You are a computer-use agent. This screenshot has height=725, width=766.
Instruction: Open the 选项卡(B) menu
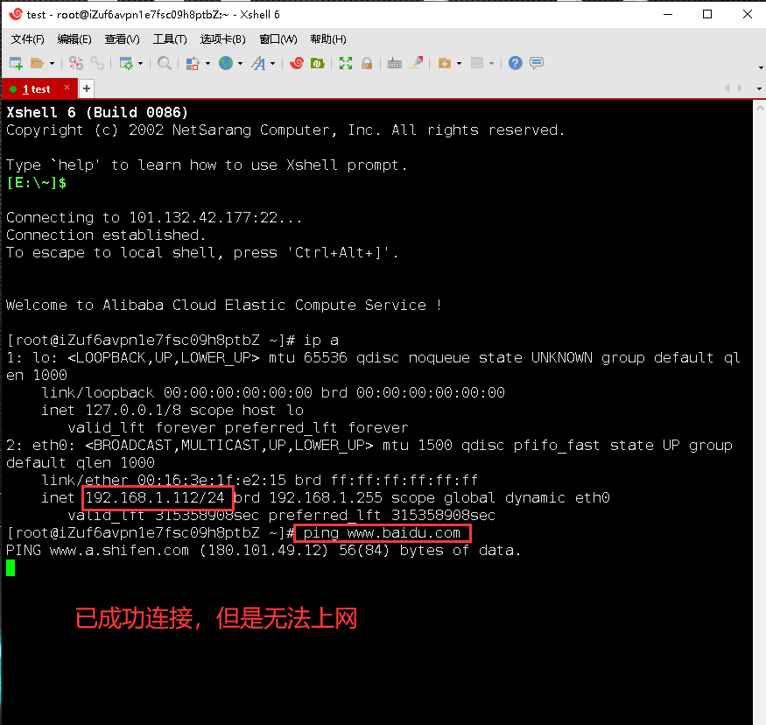coord(222,39)
